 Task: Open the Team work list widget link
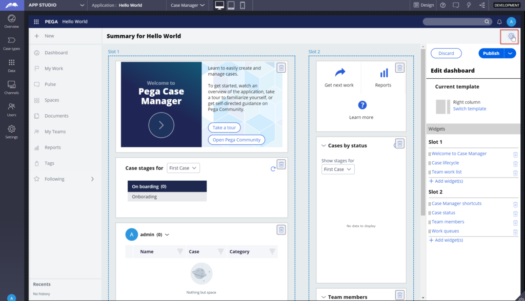point(447,172)
